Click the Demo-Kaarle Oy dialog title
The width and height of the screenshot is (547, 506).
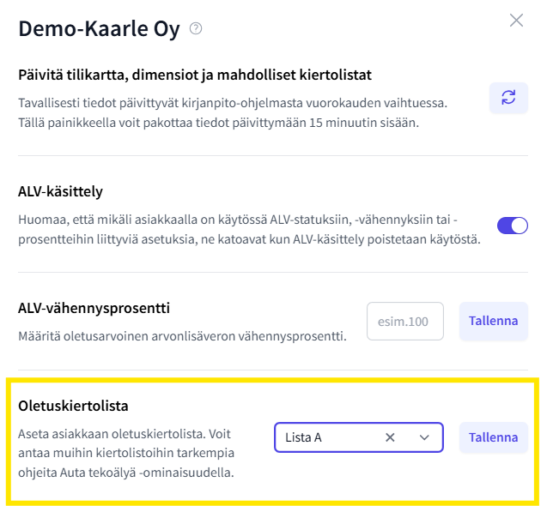[99, 29]
